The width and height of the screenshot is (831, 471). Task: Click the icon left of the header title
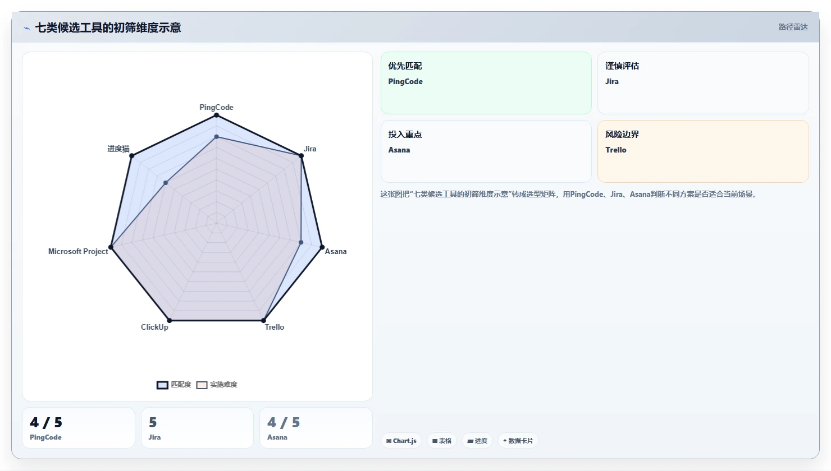pyautogui.click(x=26, y=28)
